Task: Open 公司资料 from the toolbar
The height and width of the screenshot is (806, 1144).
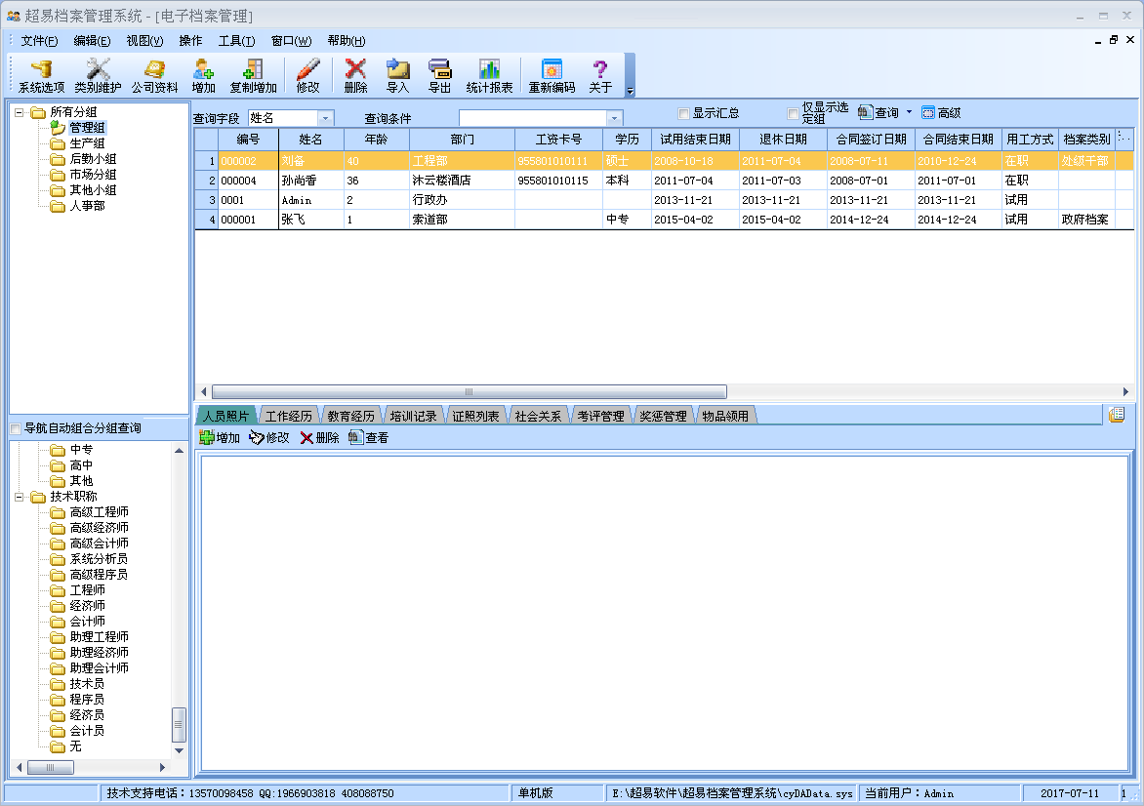Action: [154, 75]
